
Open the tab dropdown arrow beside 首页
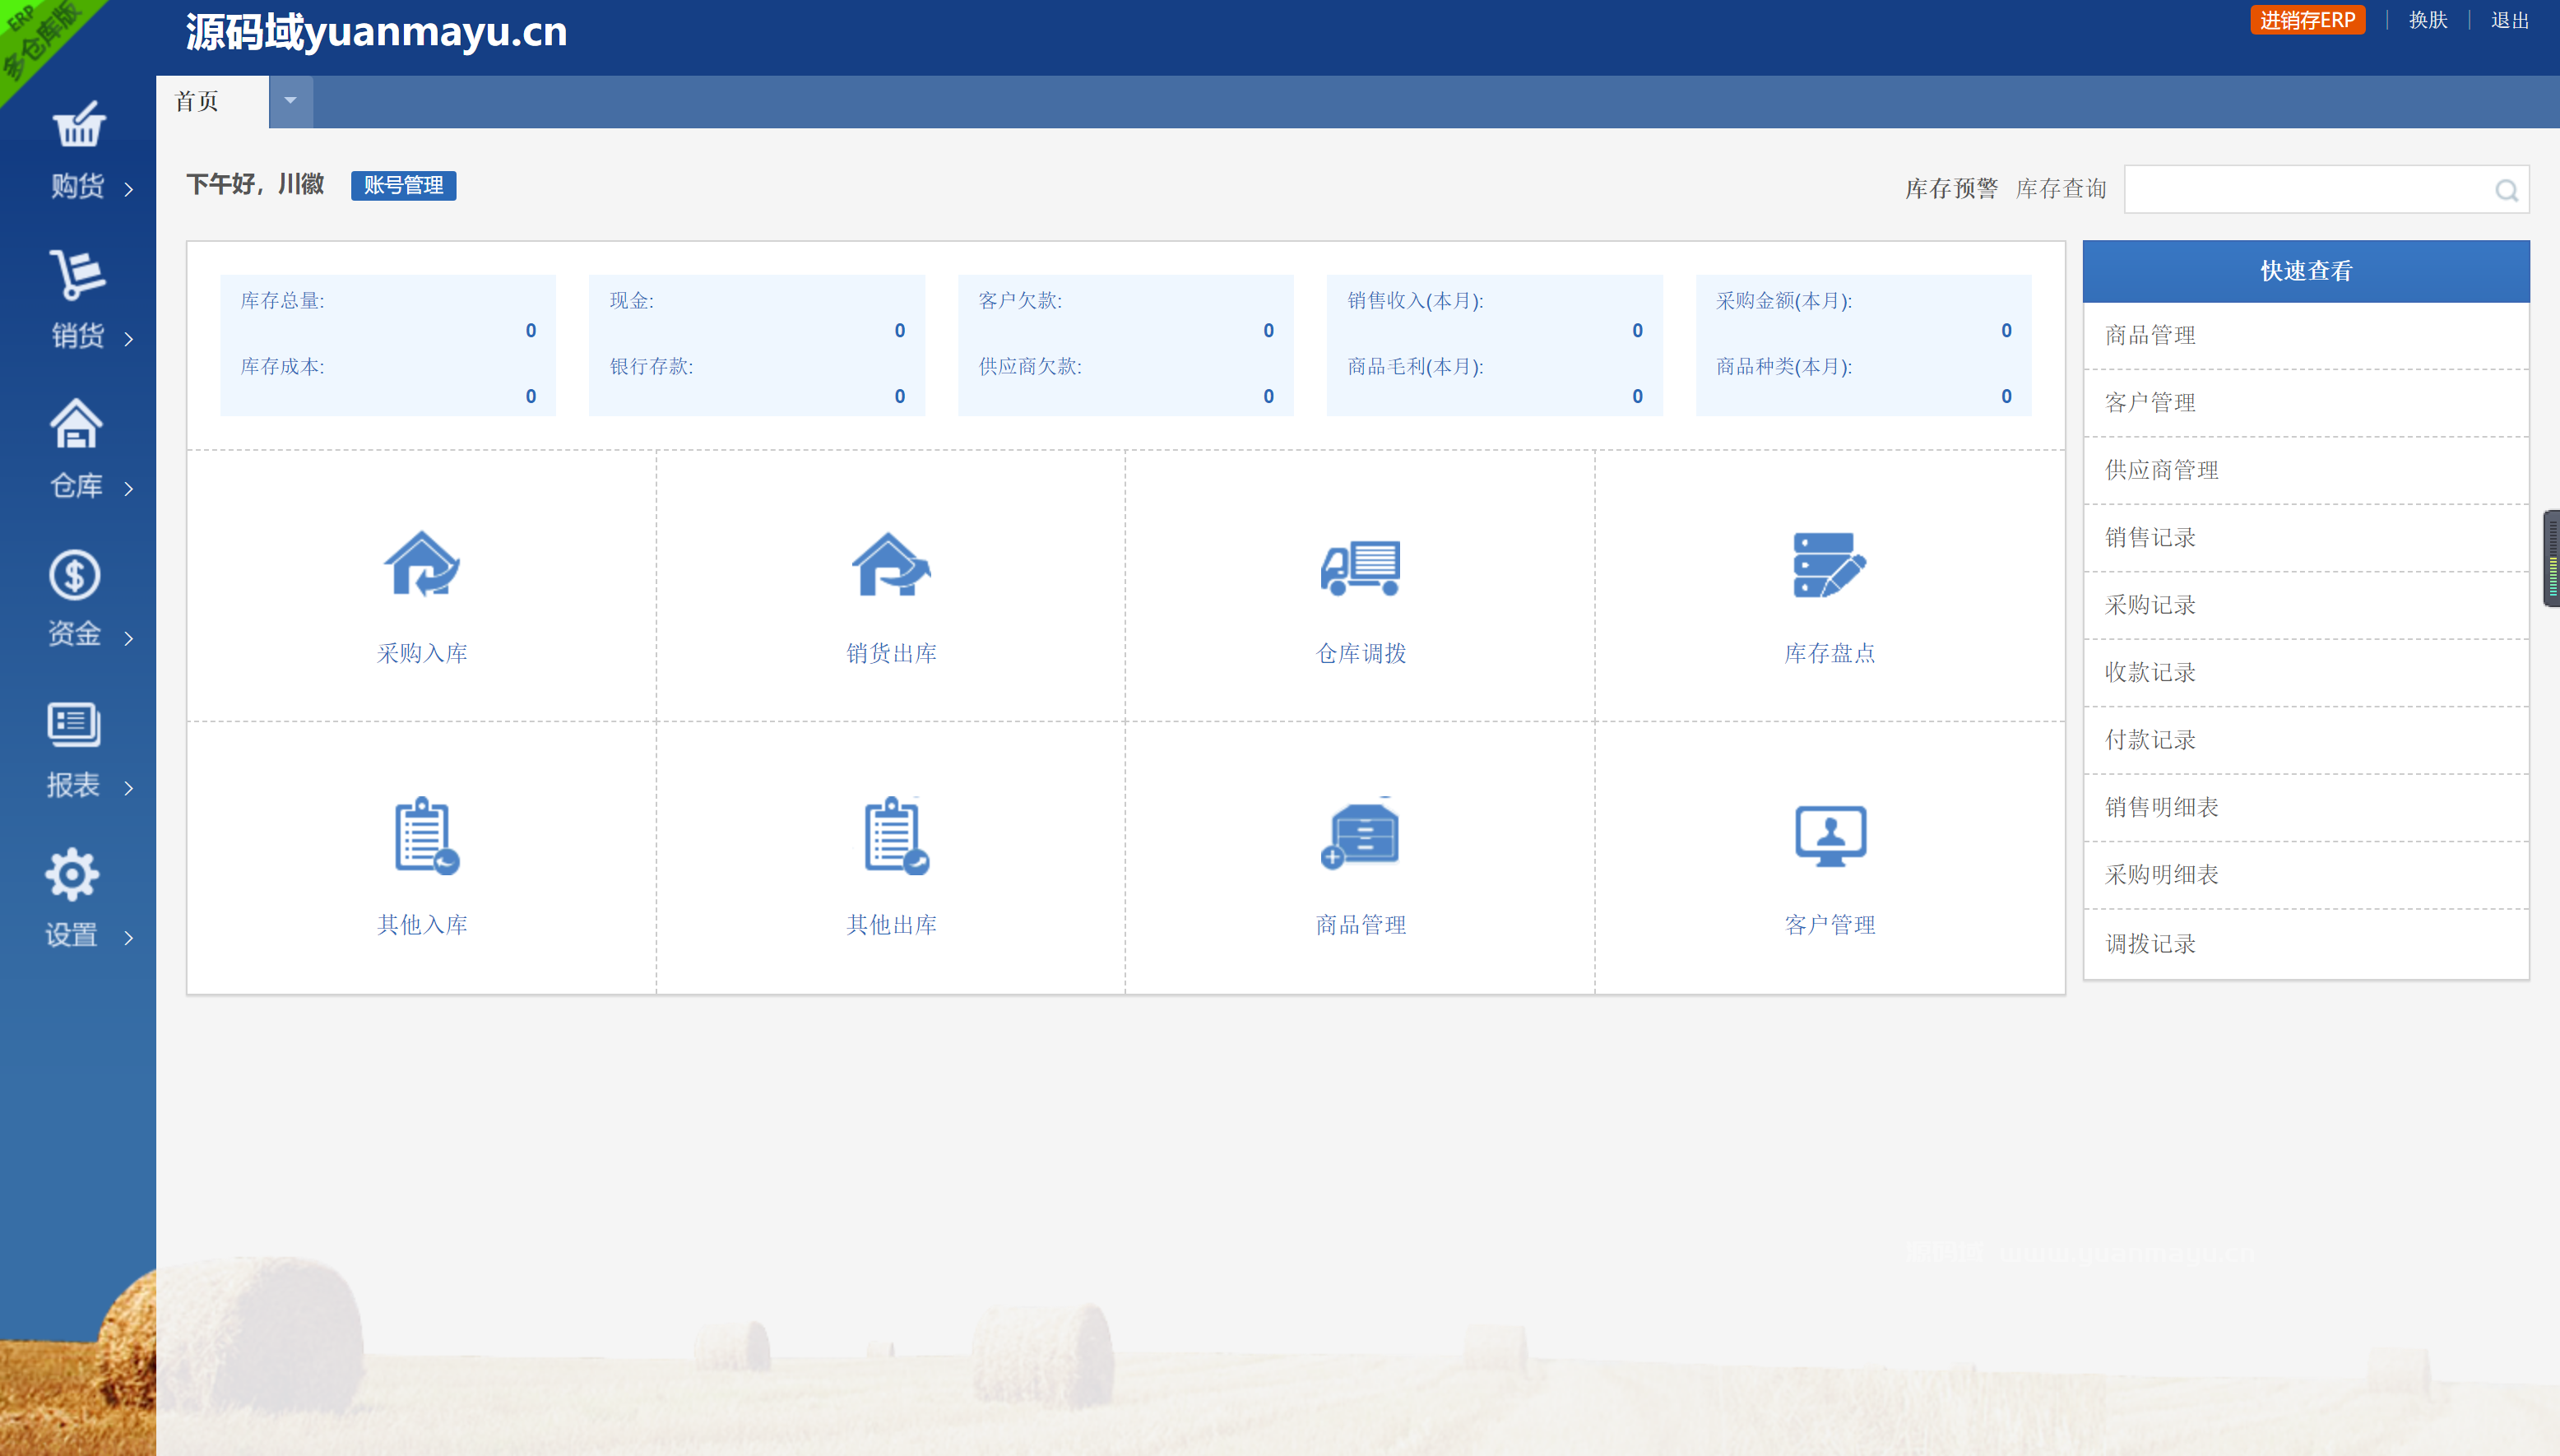click(290, 101)
